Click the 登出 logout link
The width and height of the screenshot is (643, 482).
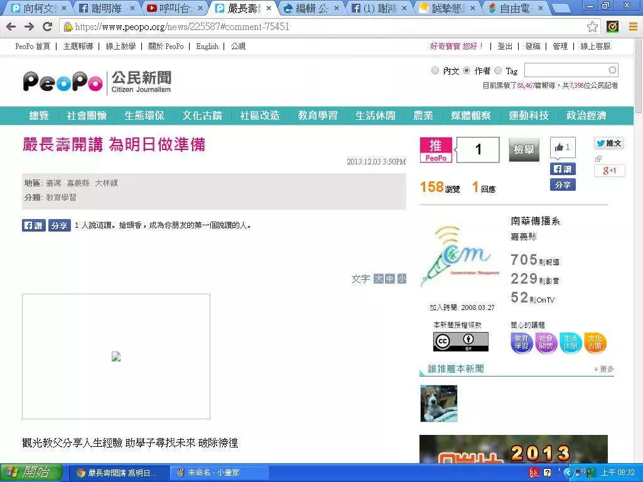pos(505,46)
